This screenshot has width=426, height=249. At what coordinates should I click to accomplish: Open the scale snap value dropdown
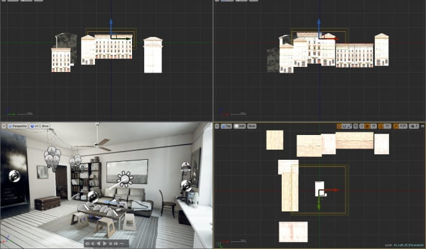403,126
